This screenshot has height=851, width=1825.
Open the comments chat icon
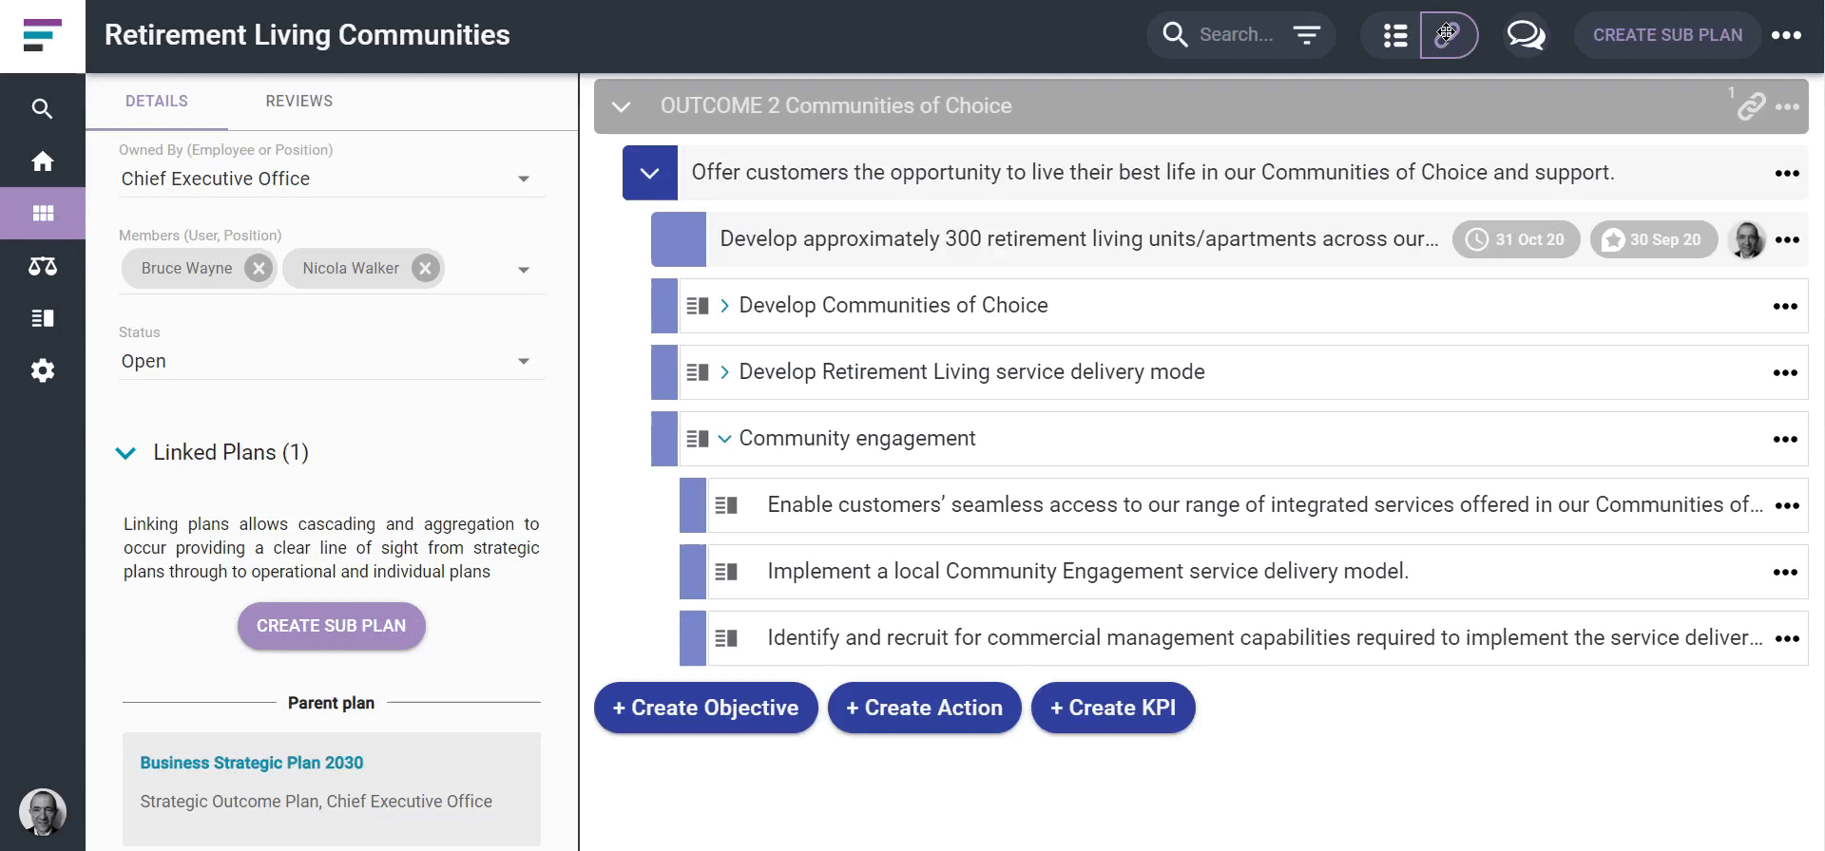[x=1526, y=35]
